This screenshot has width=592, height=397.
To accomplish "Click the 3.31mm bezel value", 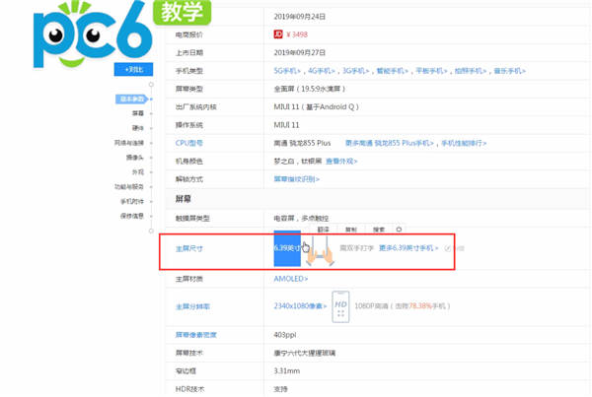I will pos(287,371).
